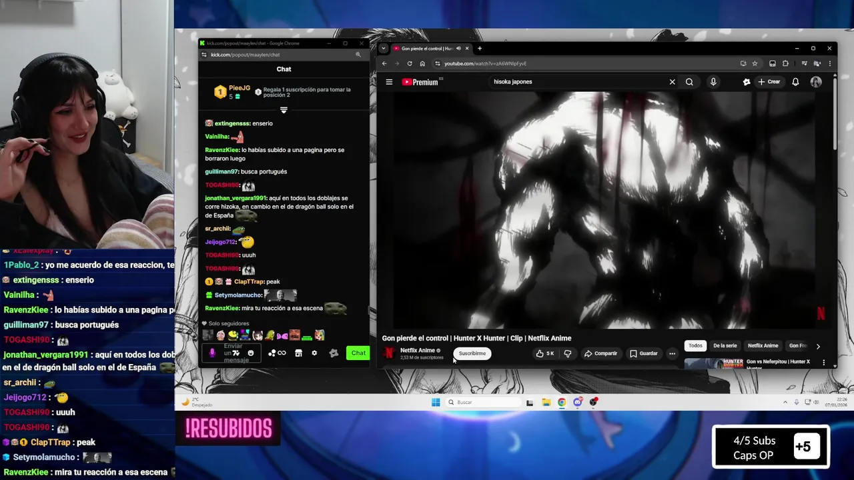Show hidden system tray icons chevron
854x480 pixels.
[785, 402]
